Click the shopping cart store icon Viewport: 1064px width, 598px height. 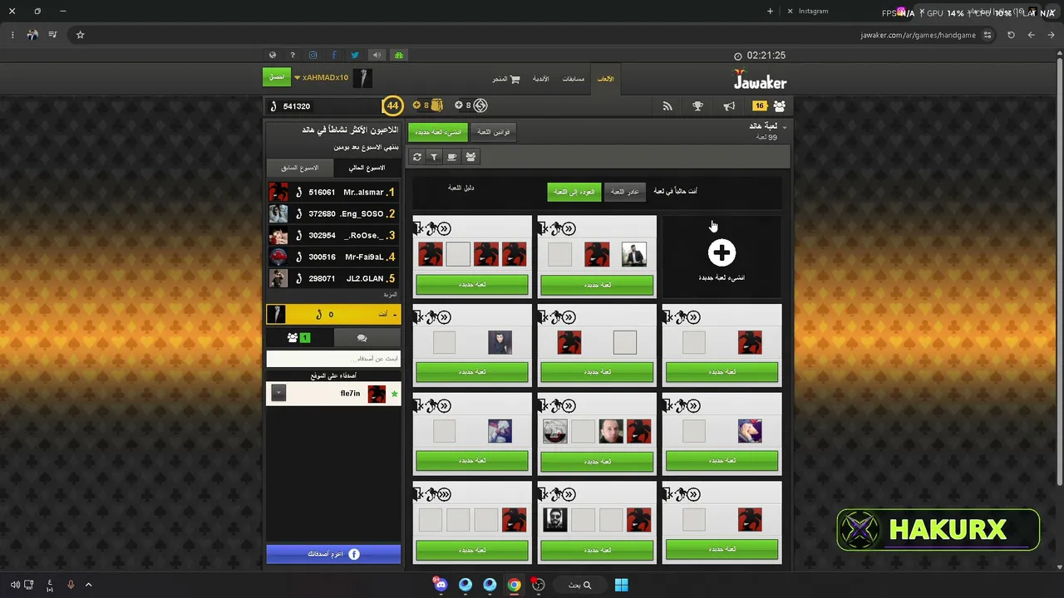coord(515,79)
